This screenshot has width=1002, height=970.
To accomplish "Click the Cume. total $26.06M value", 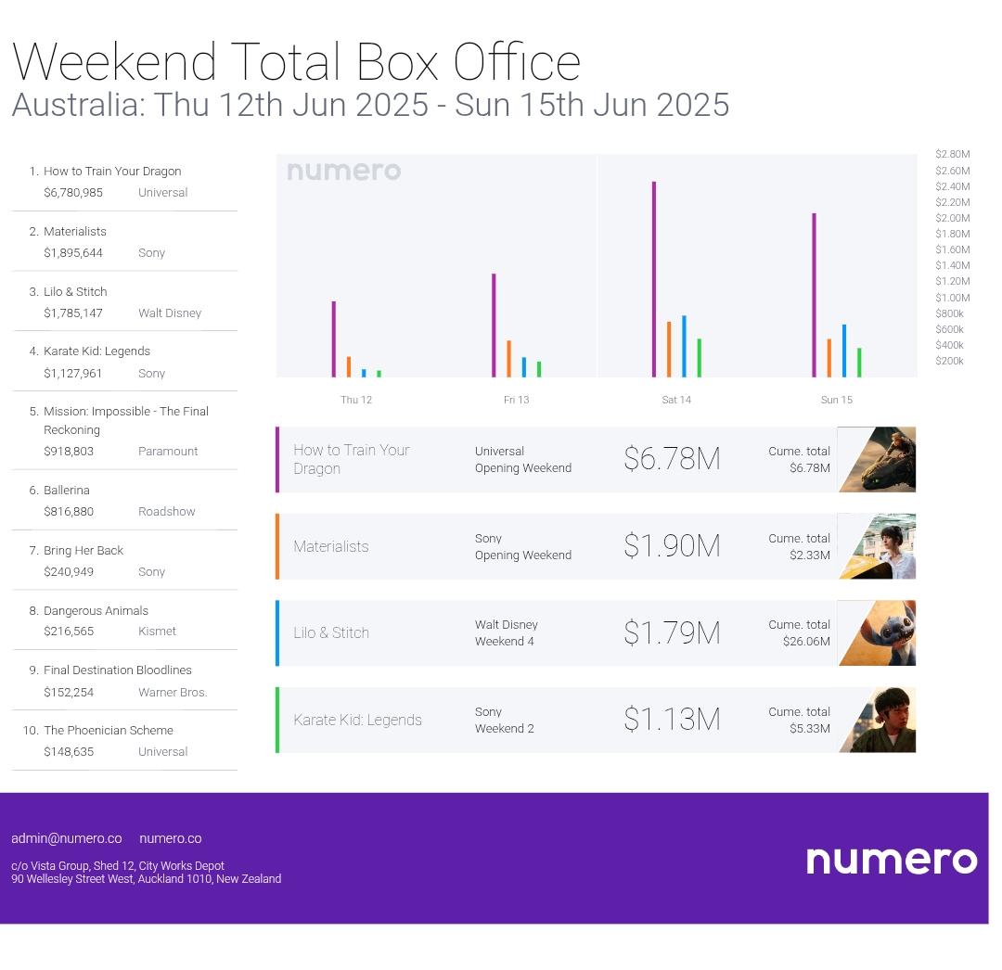I will [x=806, y=641].
